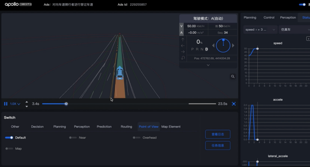
Task: Open the Control tab in right panel
Action: point(269,17)
